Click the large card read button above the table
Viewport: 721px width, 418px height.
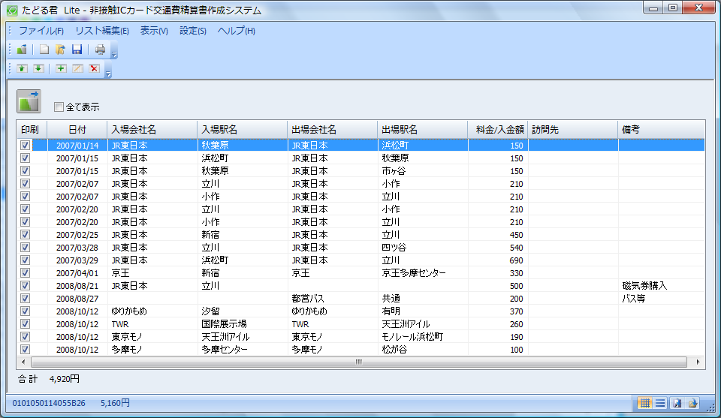[29, 101]
